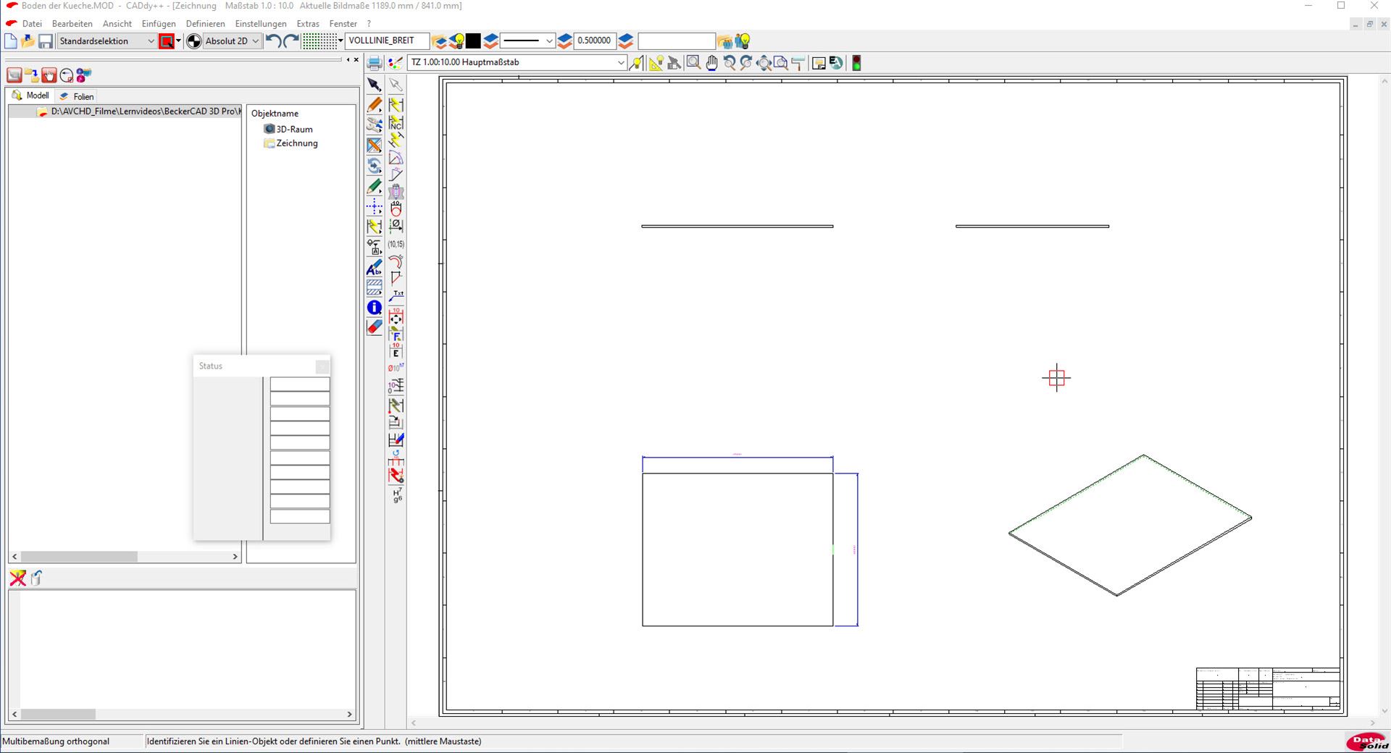The image size is (1391, 753).
Task: Select the black arrow selection tool
Action: [374, 85]
